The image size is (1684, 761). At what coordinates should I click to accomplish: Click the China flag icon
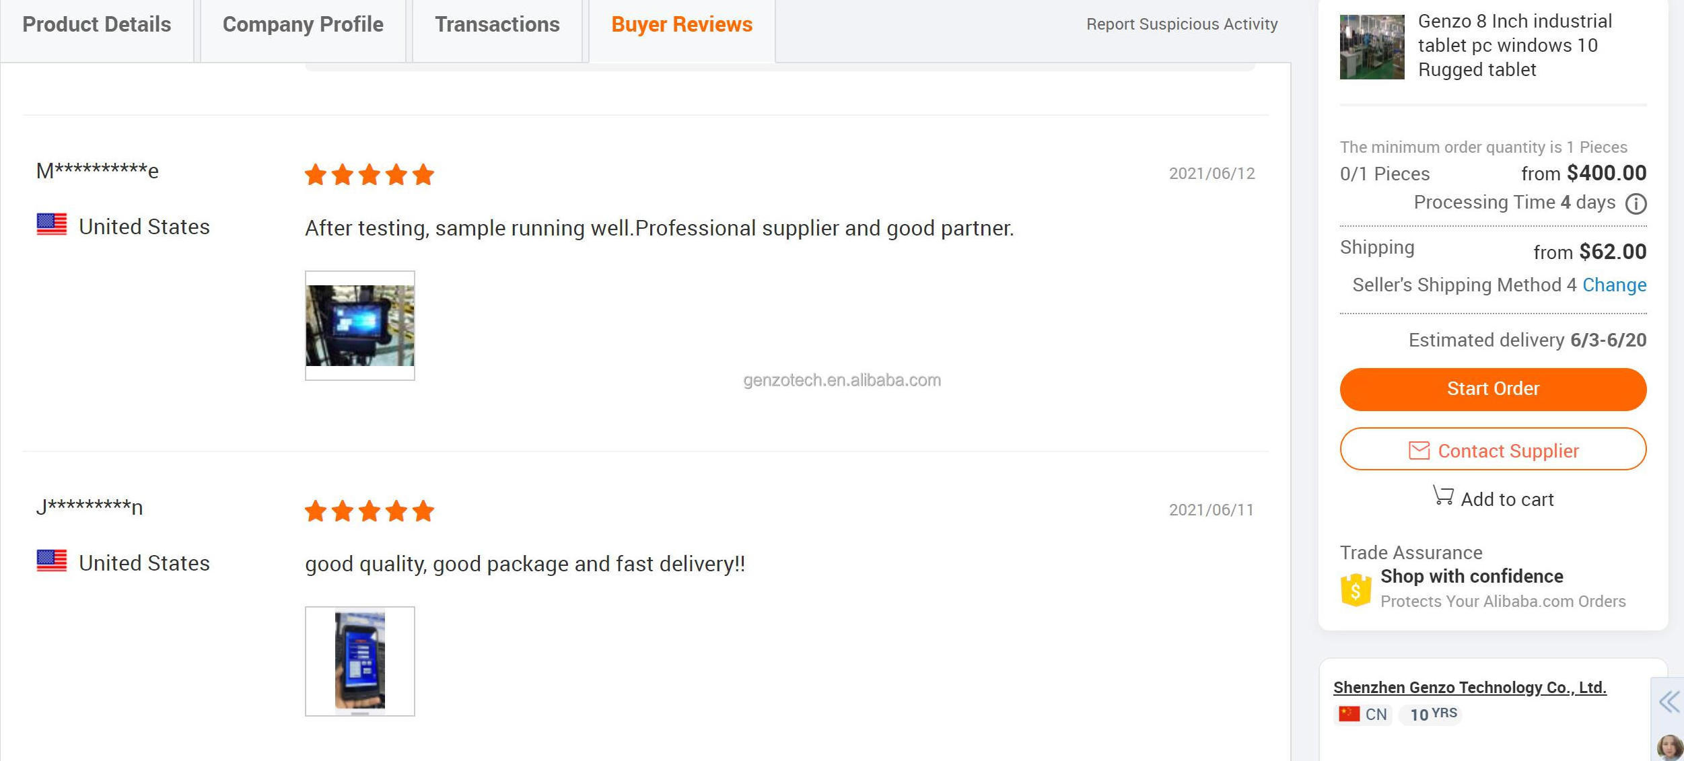point(1349,714)
